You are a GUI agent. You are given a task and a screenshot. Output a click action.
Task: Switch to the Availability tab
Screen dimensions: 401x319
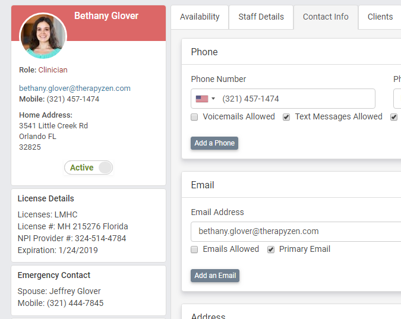point(200,17)
